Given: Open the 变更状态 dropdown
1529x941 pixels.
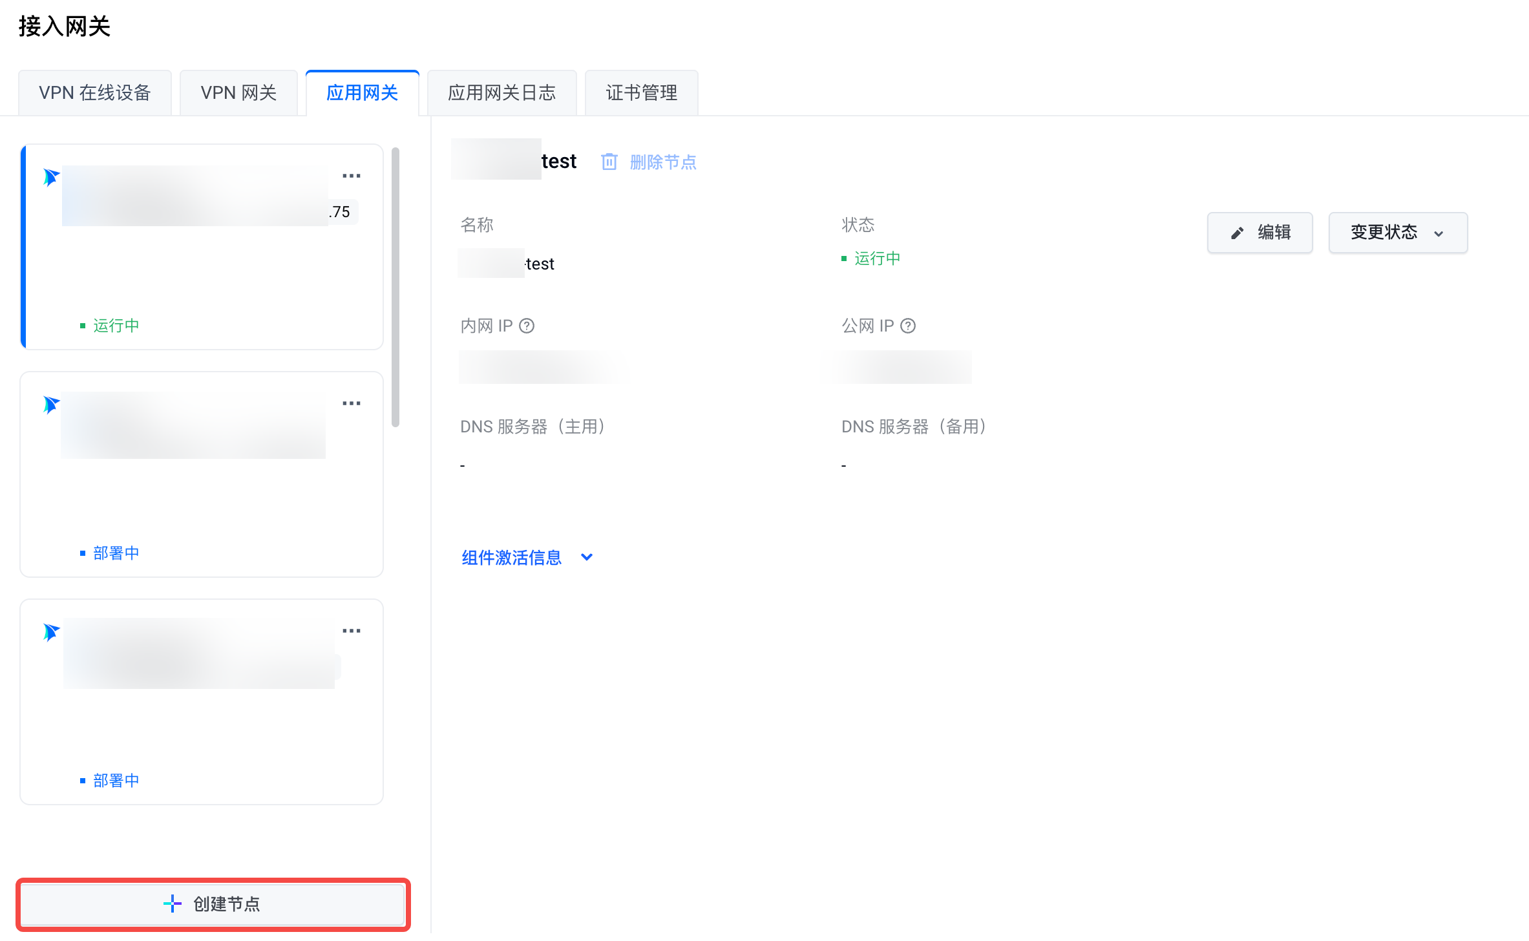Looking at the screenshot, I should click(x=1397, y=233).
